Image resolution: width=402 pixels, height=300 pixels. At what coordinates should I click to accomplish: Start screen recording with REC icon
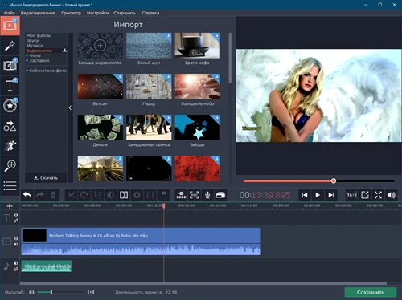pyautogui.click(x=195, y=195)
